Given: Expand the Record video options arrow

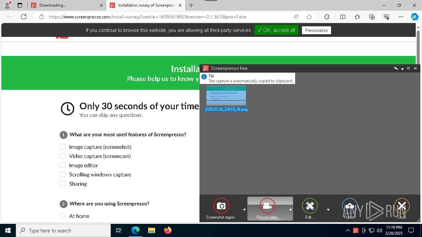Looking at the screenshot, I should click(x=290, y=210).
